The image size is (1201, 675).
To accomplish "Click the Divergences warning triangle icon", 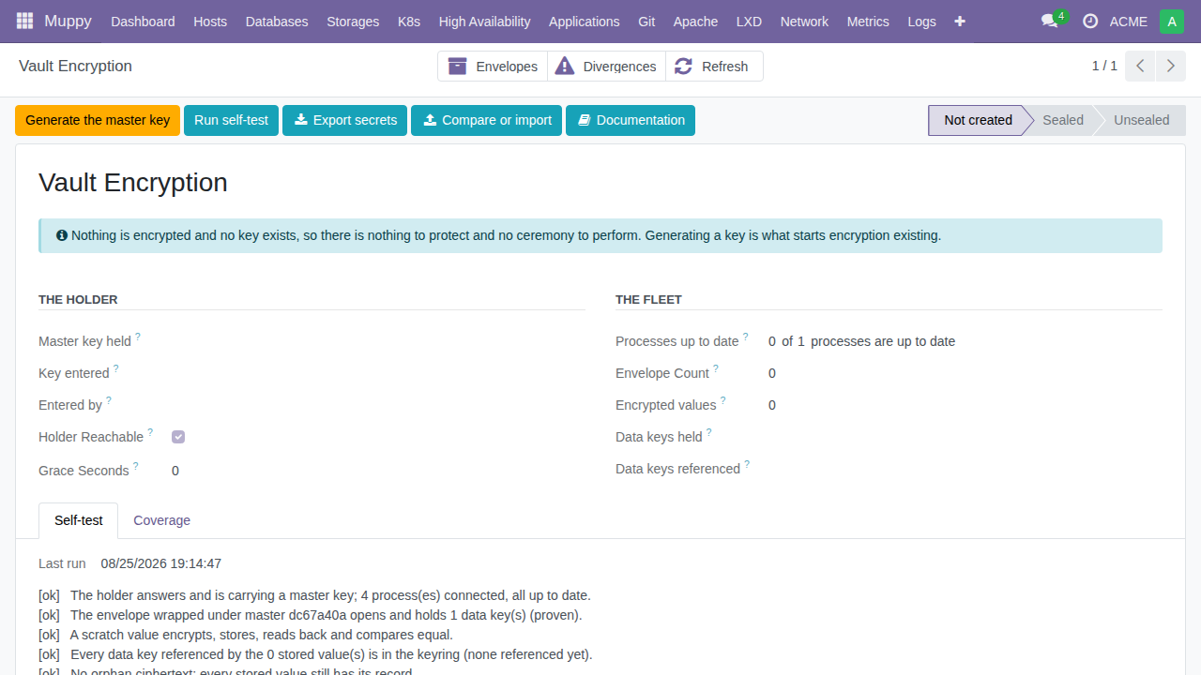I will [565, 66].
